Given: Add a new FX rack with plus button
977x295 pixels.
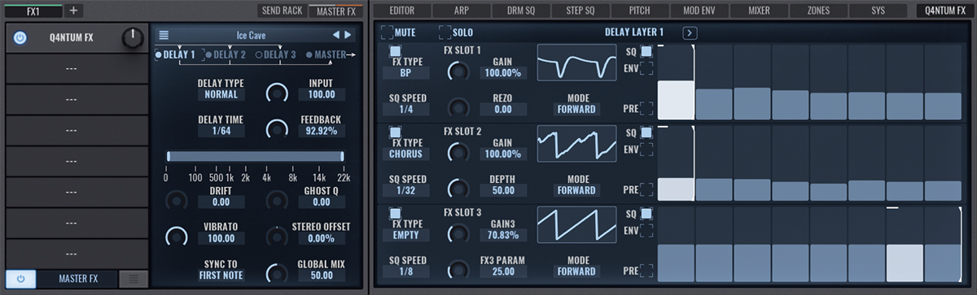Looking at the screenshot, I should pyautogui.click(x=72, y=11).
